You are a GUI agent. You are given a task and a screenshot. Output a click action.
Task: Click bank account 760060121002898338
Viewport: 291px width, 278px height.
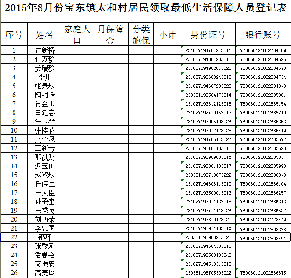[263, 230]
